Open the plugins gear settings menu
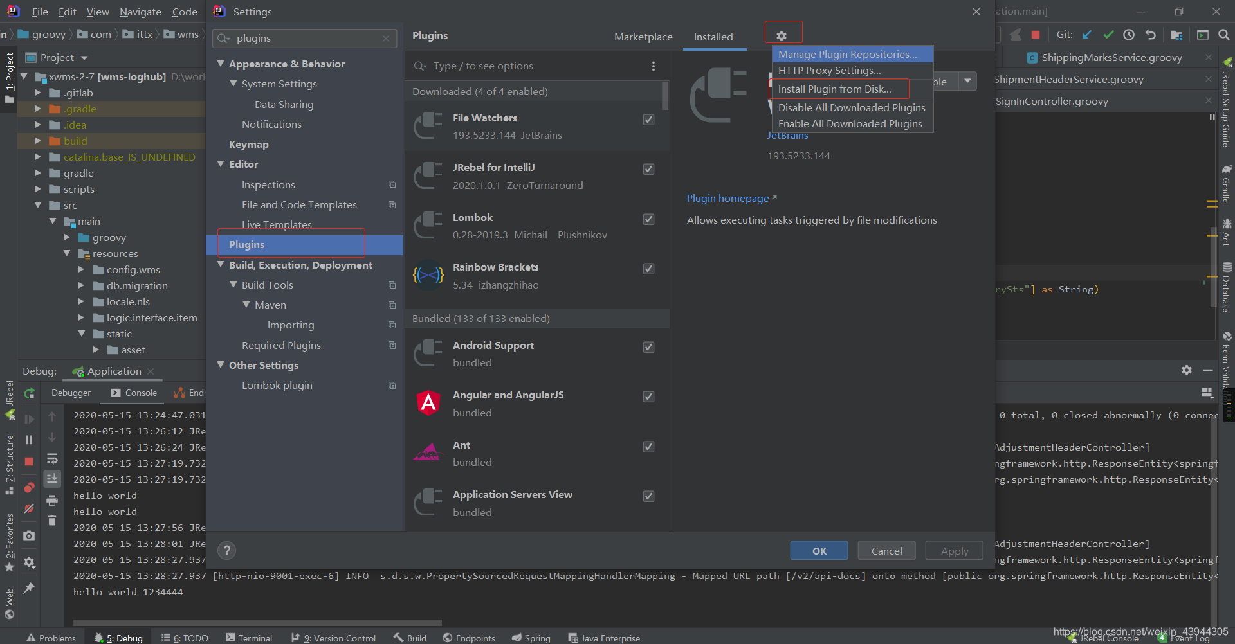Image resolution: width=1235 pixels, height=644 pixels. point(782,36)
